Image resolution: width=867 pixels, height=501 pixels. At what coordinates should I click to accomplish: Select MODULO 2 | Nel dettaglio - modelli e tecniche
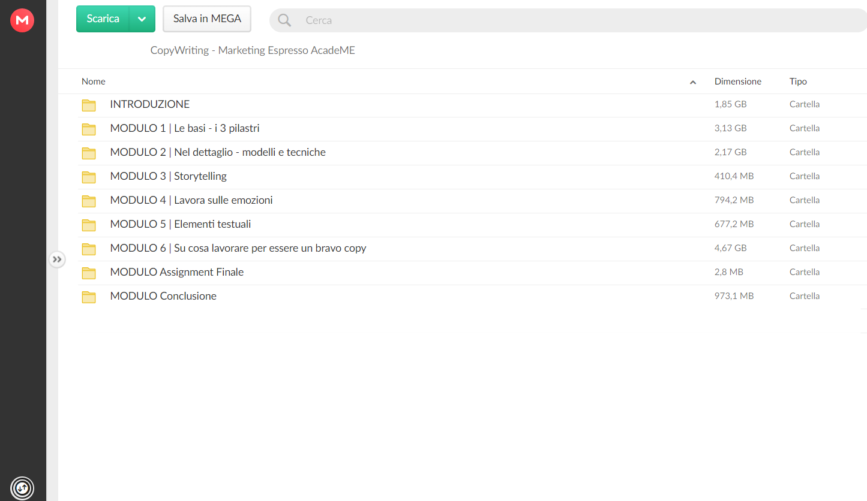coord(218,152)
